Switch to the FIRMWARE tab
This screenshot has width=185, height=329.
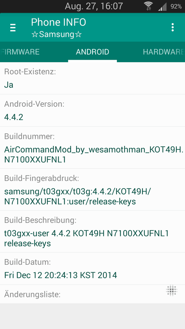[20, 52]
